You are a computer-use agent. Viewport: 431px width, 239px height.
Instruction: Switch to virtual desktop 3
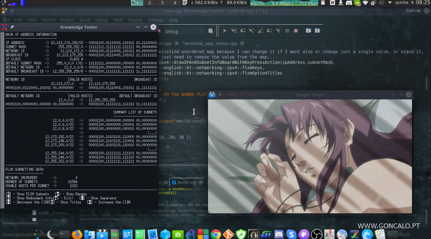click(161, 3)
